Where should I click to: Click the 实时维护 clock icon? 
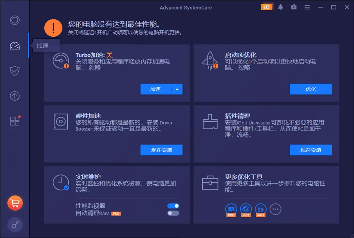pyautogui.click(x=61, y=183)
